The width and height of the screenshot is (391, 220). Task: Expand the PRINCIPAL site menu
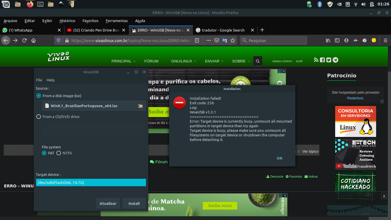(123, 61)
